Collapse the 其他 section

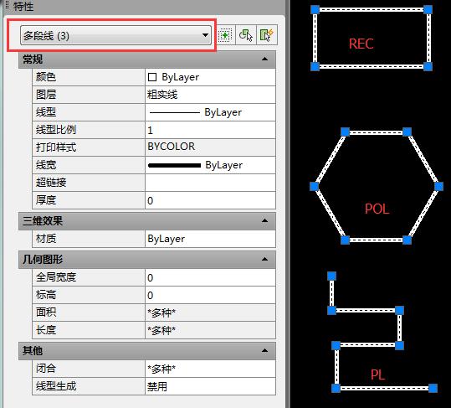(264, 350)
